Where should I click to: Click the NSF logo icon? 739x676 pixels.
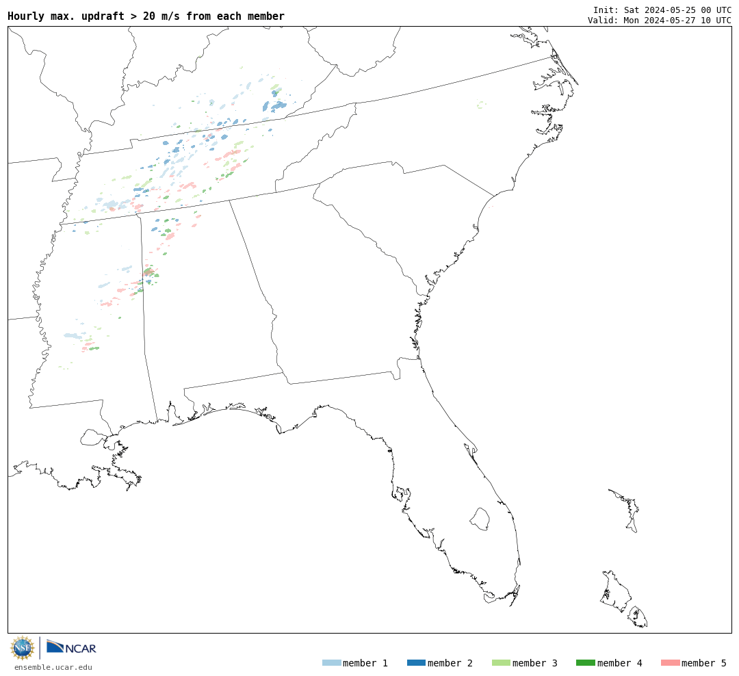click(x=22, y=648)
